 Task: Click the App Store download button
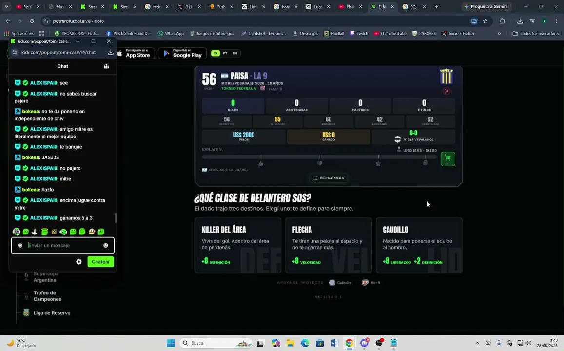(x=135, y=53)
